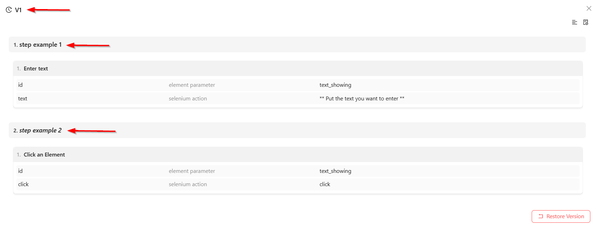Image resolution: width=597 pixels, height=229 pixels.
Task: Close the V1 version panel
Action: 589,8
